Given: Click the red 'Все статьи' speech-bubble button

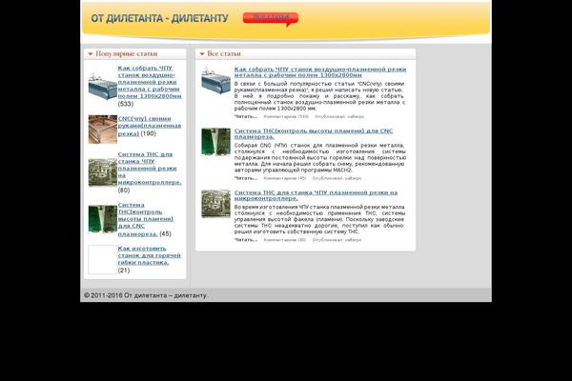Looking at the screenshot, I should pos(271,18).
